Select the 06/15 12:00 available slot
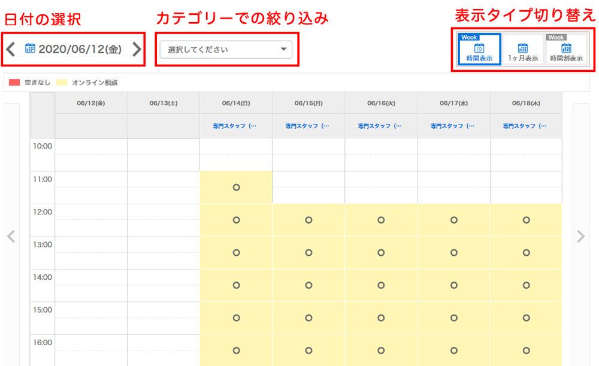The image size is (599, 366). pos(308,220)
